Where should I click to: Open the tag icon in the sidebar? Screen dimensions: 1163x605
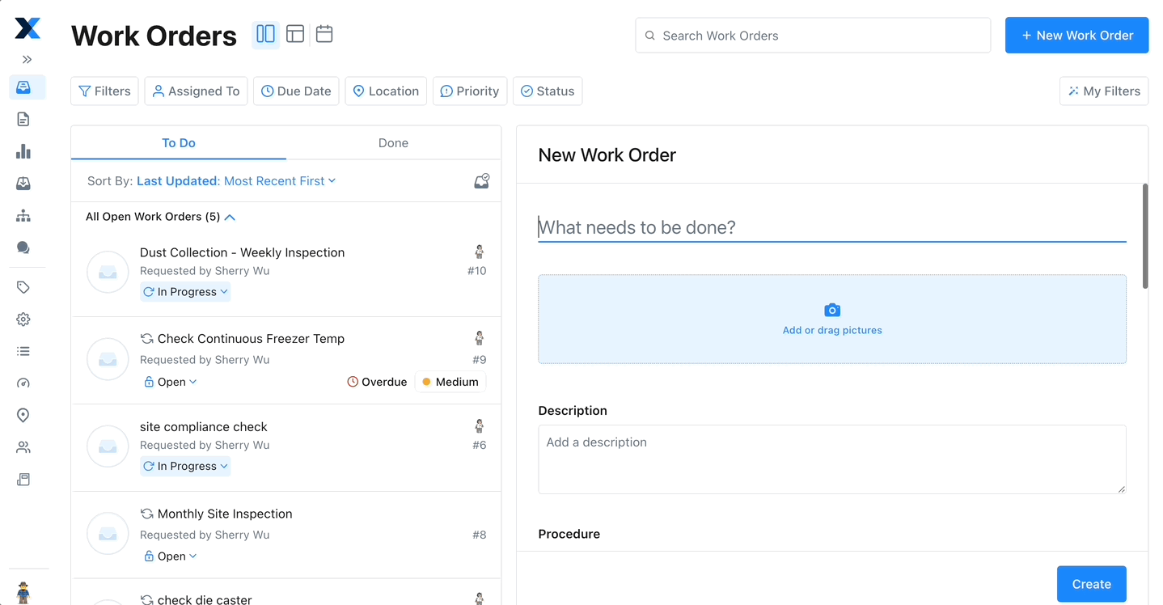click(x=23, y=287)
